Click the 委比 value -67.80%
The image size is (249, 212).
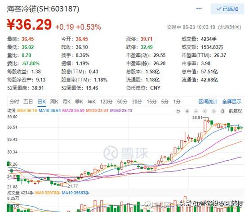31,63
